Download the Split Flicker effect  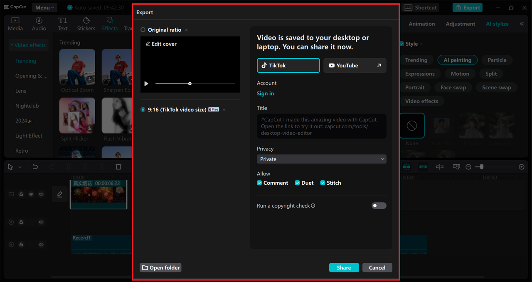tap(90, 128)
